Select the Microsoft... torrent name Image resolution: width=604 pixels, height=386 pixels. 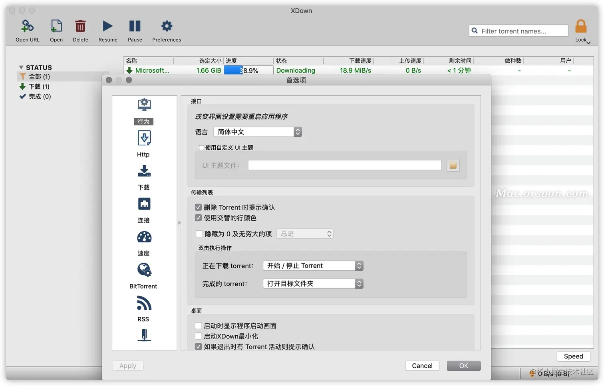tap(152, 70)
